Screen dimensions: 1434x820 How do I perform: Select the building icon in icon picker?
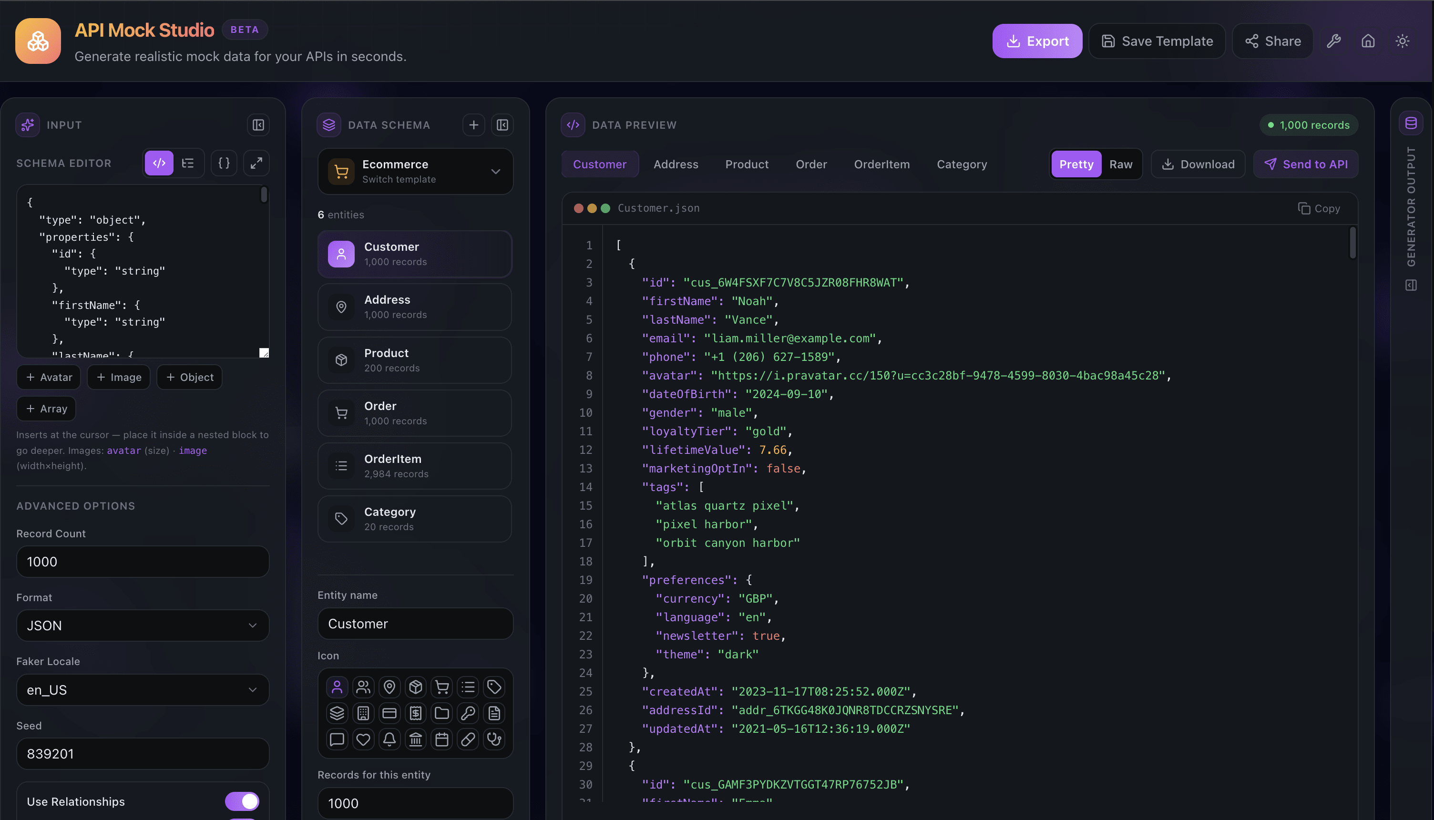point(363,714)
